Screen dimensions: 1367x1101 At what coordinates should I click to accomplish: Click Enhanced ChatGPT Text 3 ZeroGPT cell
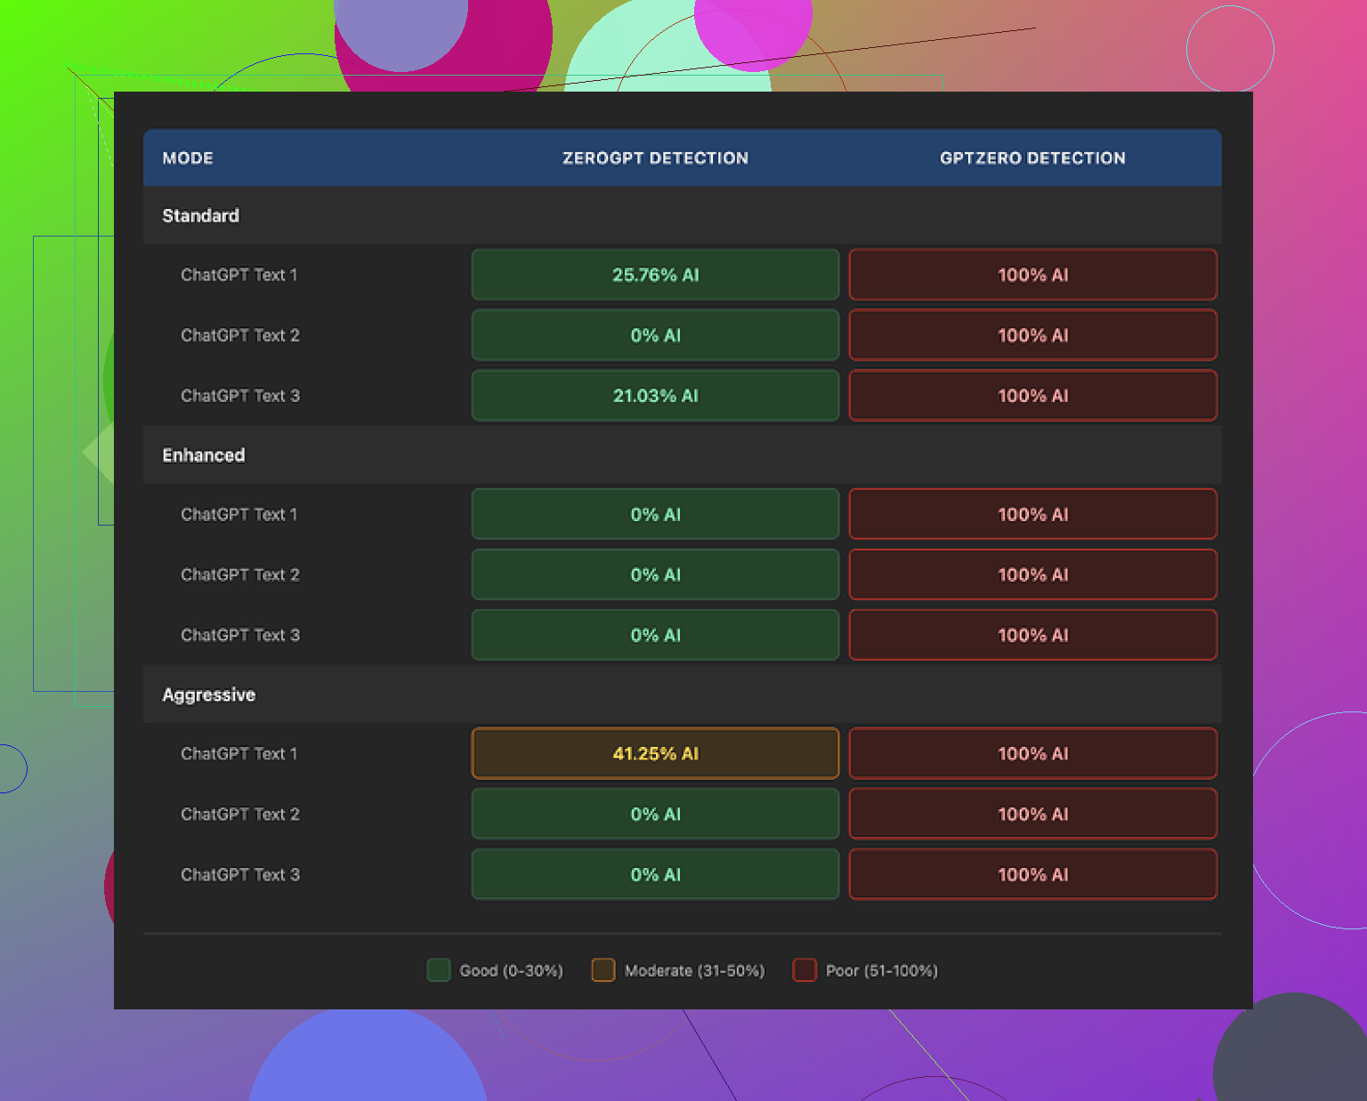(655, 635)
